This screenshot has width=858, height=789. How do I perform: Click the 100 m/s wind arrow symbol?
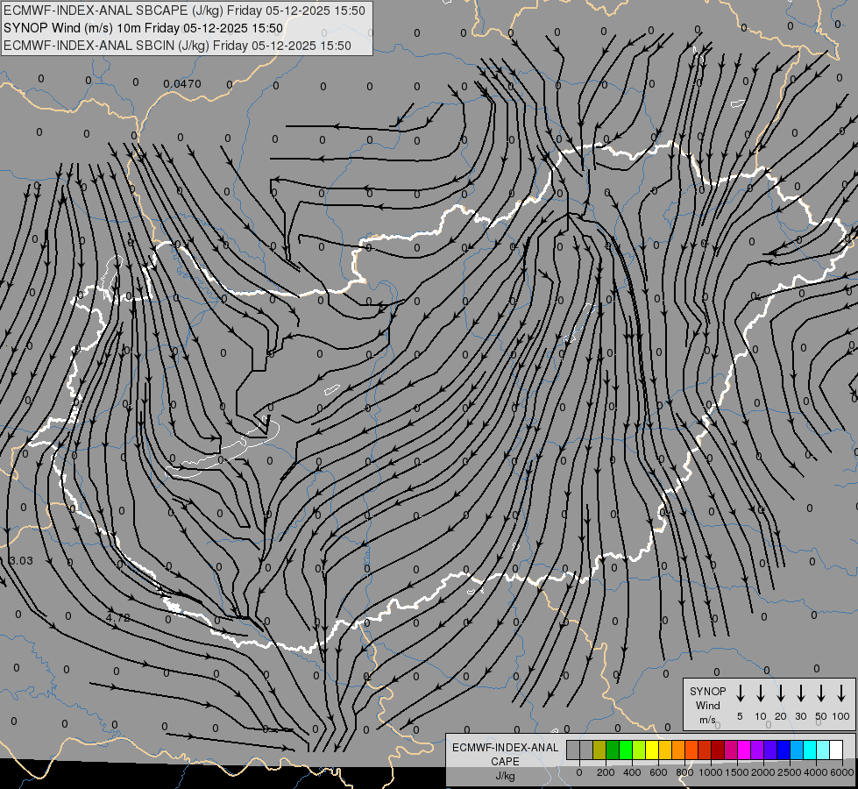coord(841,693)
